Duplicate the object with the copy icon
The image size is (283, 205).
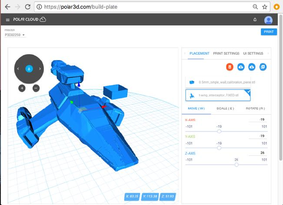coord(263,67)
